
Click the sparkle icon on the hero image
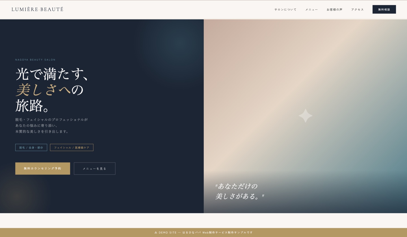coord(305,116)
